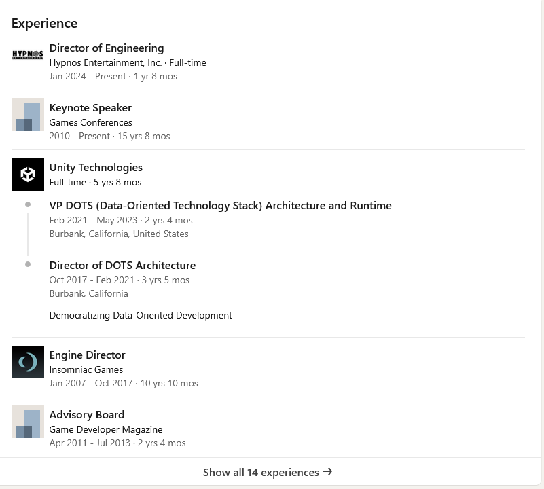
Task: Open the Advisory Board position
Action: [x=87, y=415]
